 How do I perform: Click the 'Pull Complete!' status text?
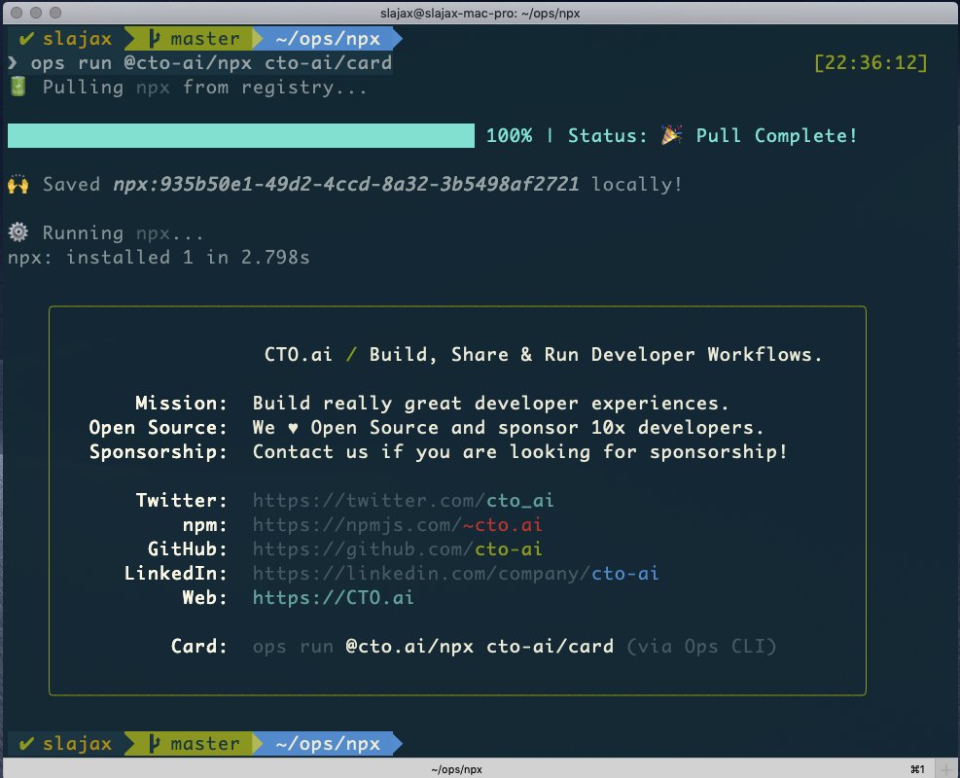click(776, 135)
